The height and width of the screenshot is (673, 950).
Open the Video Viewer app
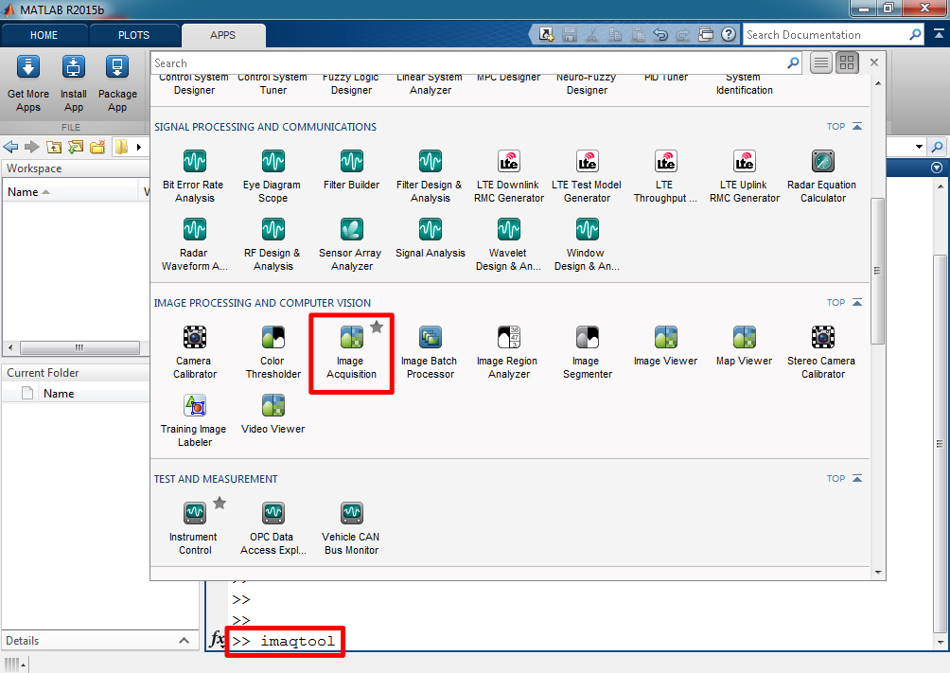coord(273,415)
